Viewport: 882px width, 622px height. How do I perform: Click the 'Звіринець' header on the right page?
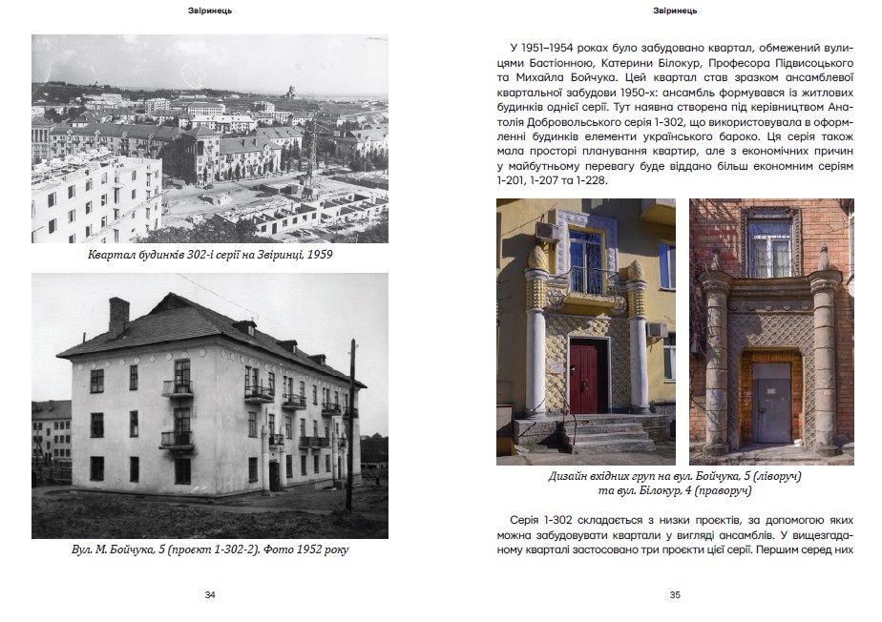[x=674, y=11]
